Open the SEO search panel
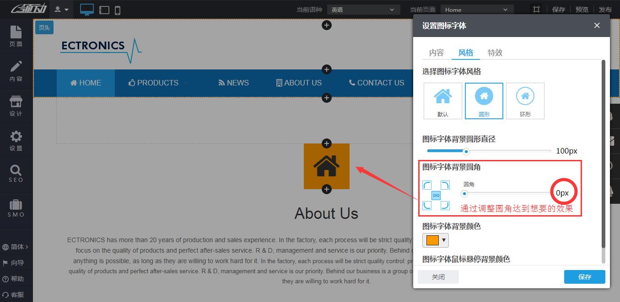Viewport: 620px width, 302px height. click(16, 174)
